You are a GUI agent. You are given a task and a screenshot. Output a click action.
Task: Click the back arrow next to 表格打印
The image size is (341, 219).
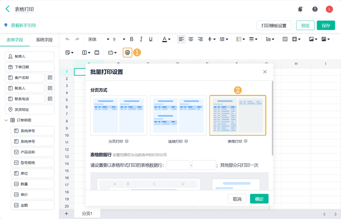[x=7, y=9]
